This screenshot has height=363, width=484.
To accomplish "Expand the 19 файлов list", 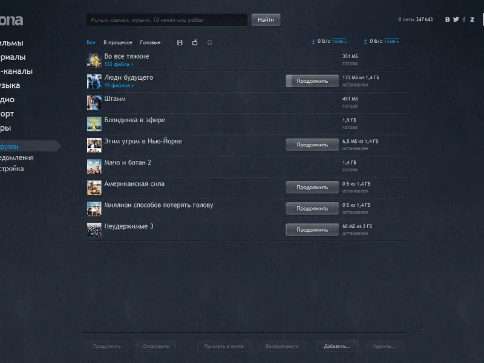I will [x=119, y=85].
